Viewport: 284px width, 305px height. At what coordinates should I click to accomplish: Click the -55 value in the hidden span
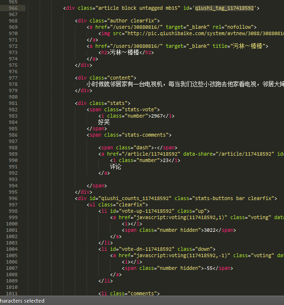208,268
